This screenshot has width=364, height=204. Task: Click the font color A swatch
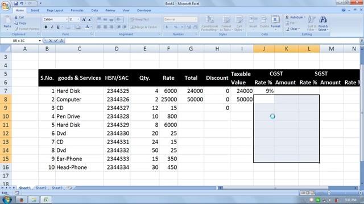click(87, 27)
